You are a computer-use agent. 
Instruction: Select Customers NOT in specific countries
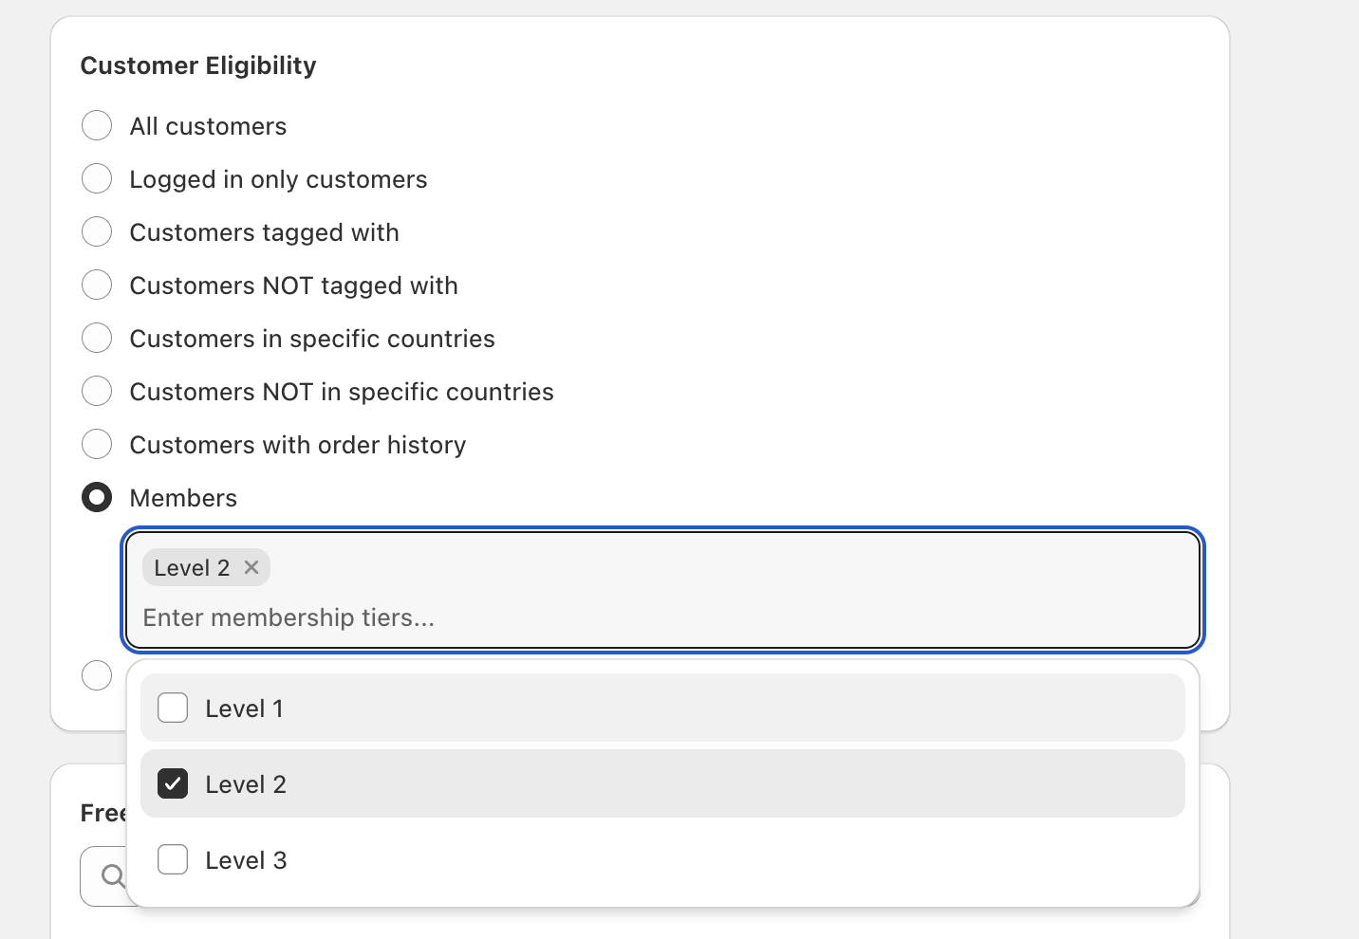click(97, 391)
